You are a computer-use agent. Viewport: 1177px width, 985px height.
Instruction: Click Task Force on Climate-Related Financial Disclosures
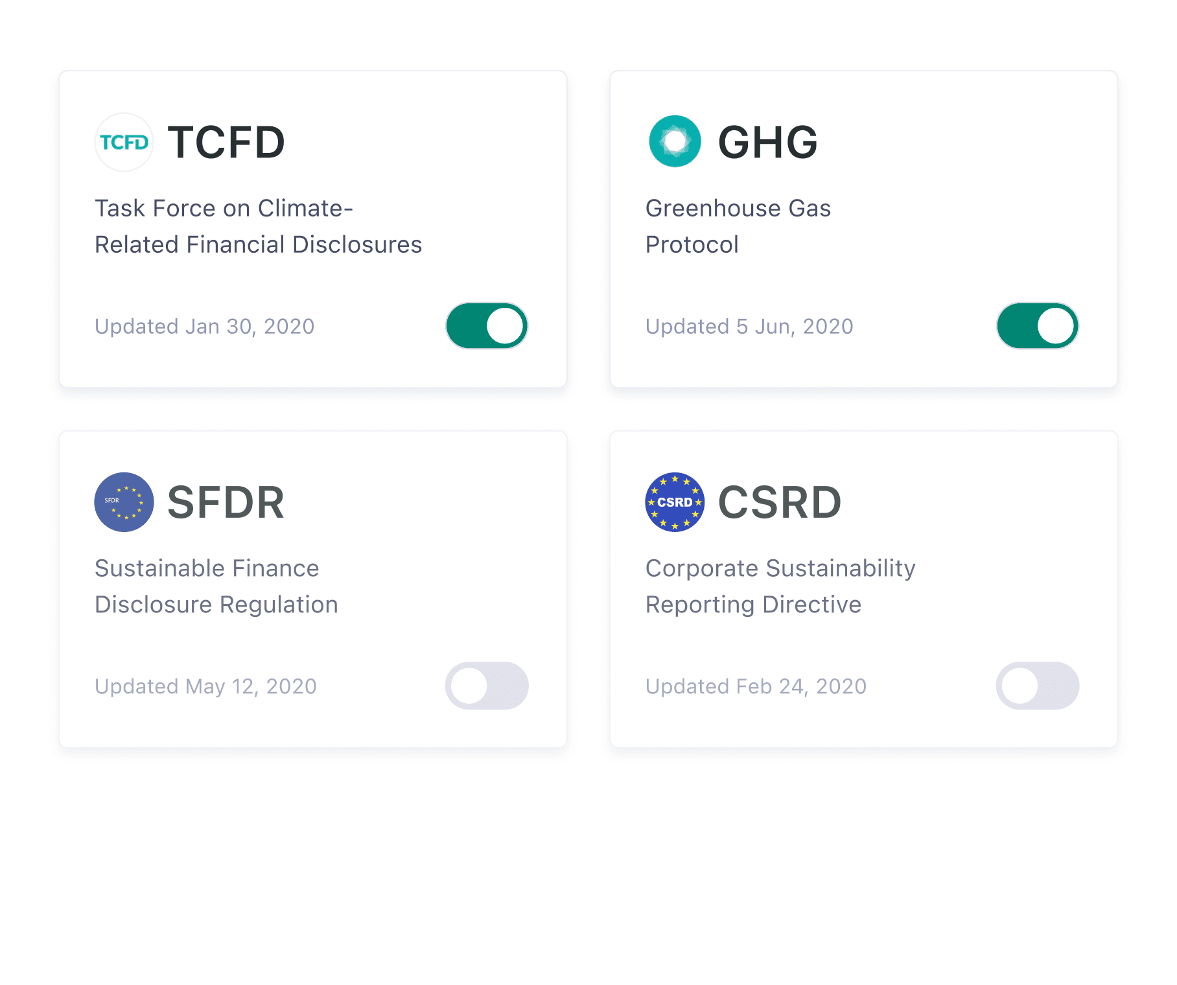(258, 226)
